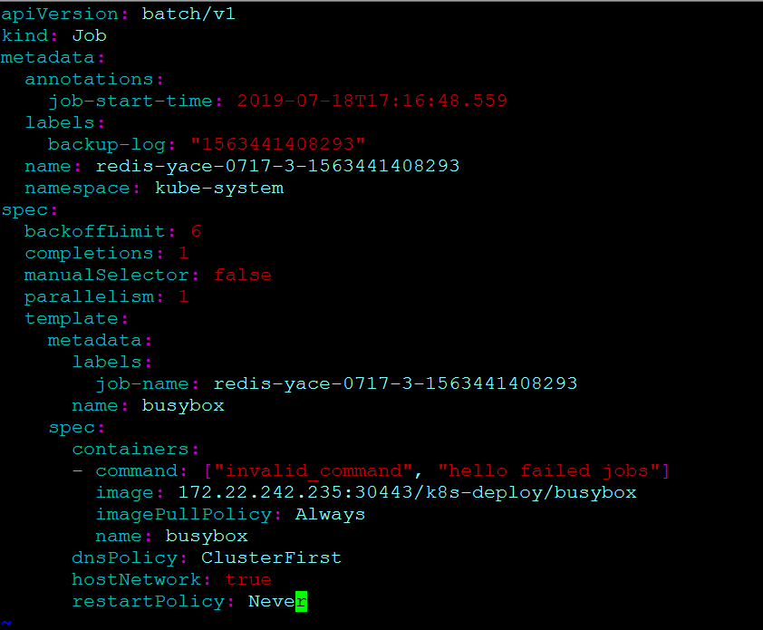Click the hostNetwork true value
Image resolution: width=763 pixels, height=630 pixels.
pyautogui.click(x=247, y=579)
